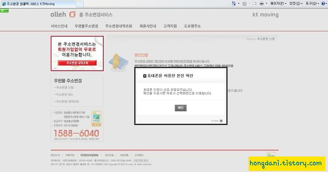
Task: Click the RSS feeds toolbar icon
Action: click(244, 4)
